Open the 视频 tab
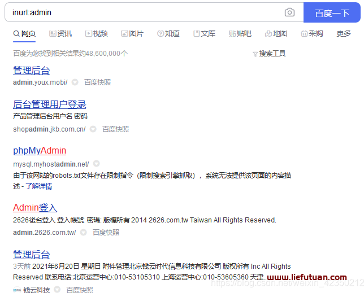This screenshot has width=364, height=297. [x=96, y=34]
